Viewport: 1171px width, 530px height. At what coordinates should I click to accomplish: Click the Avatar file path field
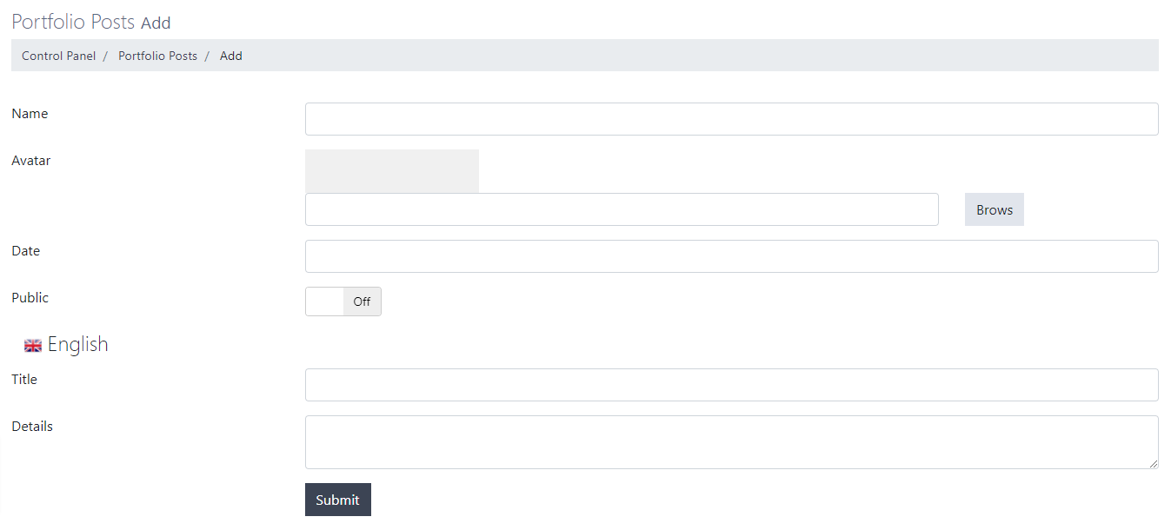point(622,209)
